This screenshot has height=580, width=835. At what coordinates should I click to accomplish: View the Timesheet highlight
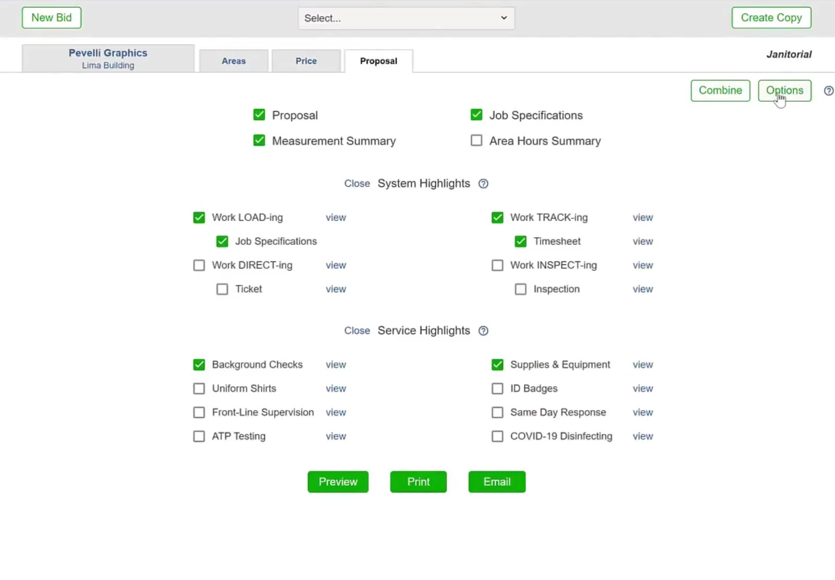pyautogui.click(x=642, y=241)
